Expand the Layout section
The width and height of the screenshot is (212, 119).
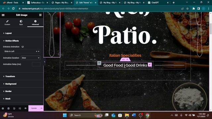(22, 33)
